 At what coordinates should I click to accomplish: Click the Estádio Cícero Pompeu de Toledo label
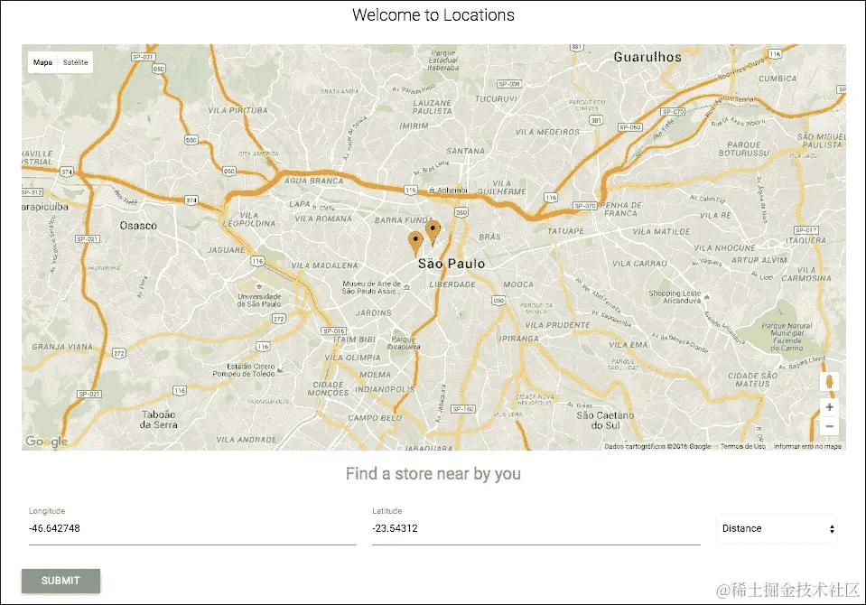pos(244,370)
